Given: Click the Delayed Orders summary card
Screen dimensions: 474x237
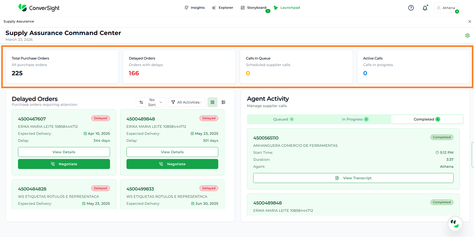Looking at the screenshot, I should tap(179, 66).
